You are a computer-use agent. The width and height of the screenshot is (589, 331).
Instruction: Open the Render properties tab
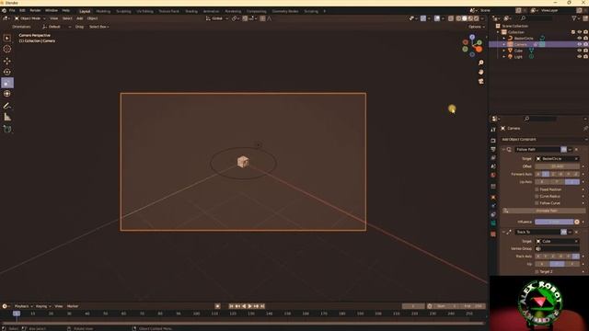(x=493, y=141)
